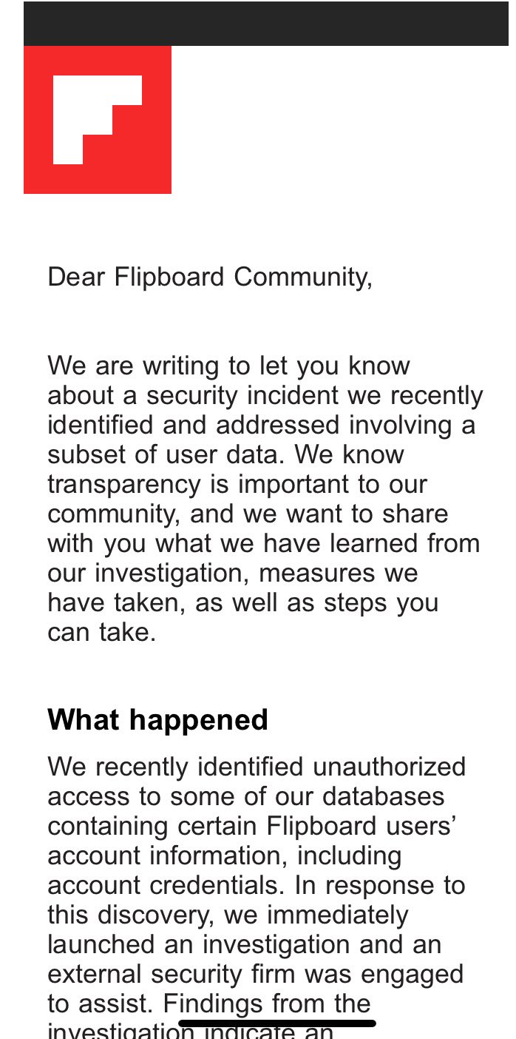Click the line 'external security firm was engaged'
Image resolution: width=516 pixels, height=1039 pixels.
tap(255, 974)
